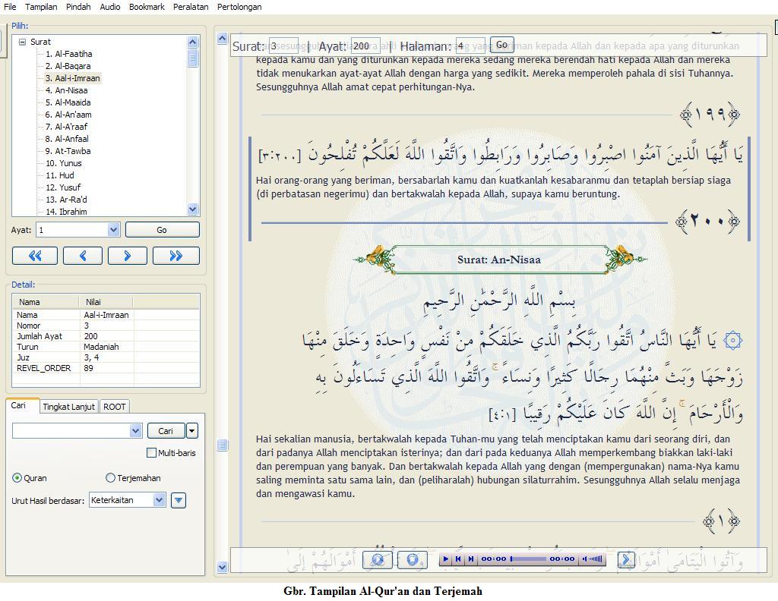
Task: Open the Bookmark menu
Action: [147, 7]
